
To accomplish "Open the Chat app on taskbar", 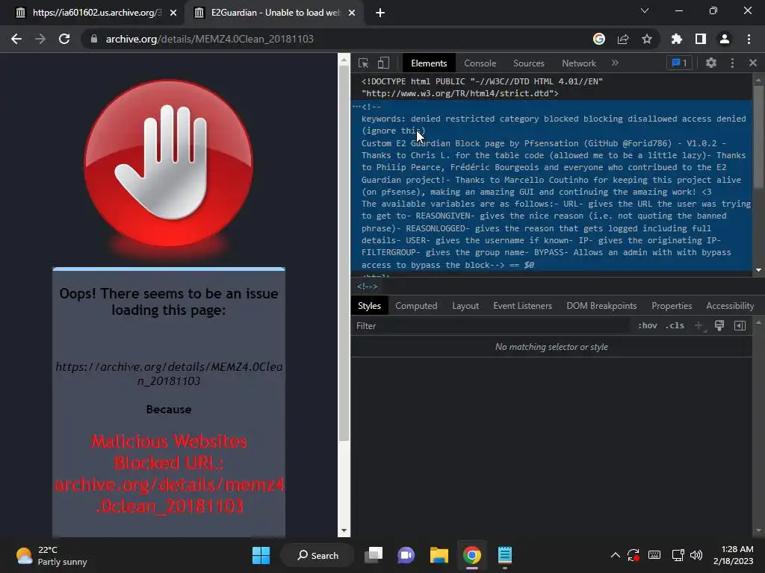I will point(406,555).
